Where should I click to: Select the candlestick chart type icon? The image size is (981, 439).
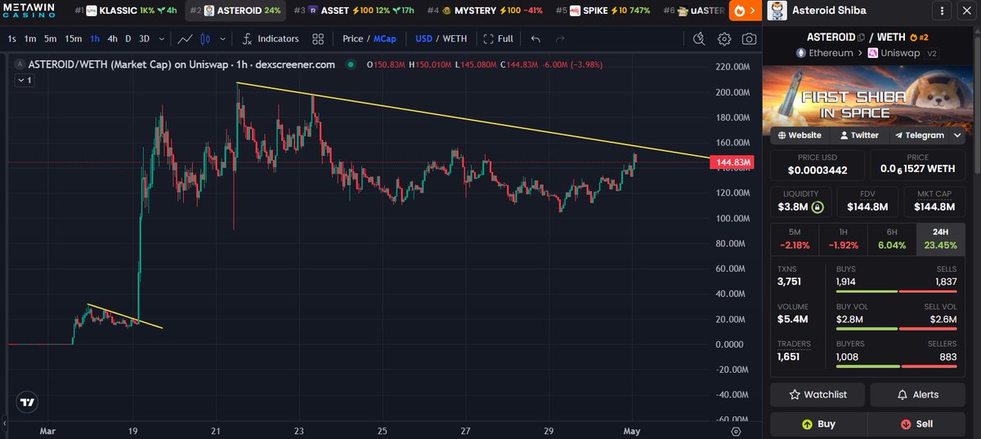(205, 38)
